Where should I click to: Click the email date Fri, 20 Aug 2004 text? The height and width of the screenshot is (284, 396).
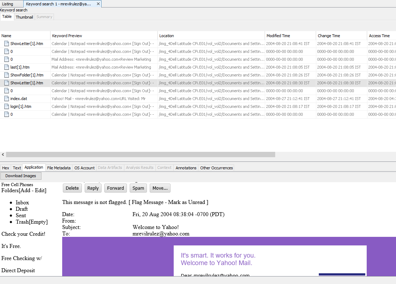coord(178,214)
